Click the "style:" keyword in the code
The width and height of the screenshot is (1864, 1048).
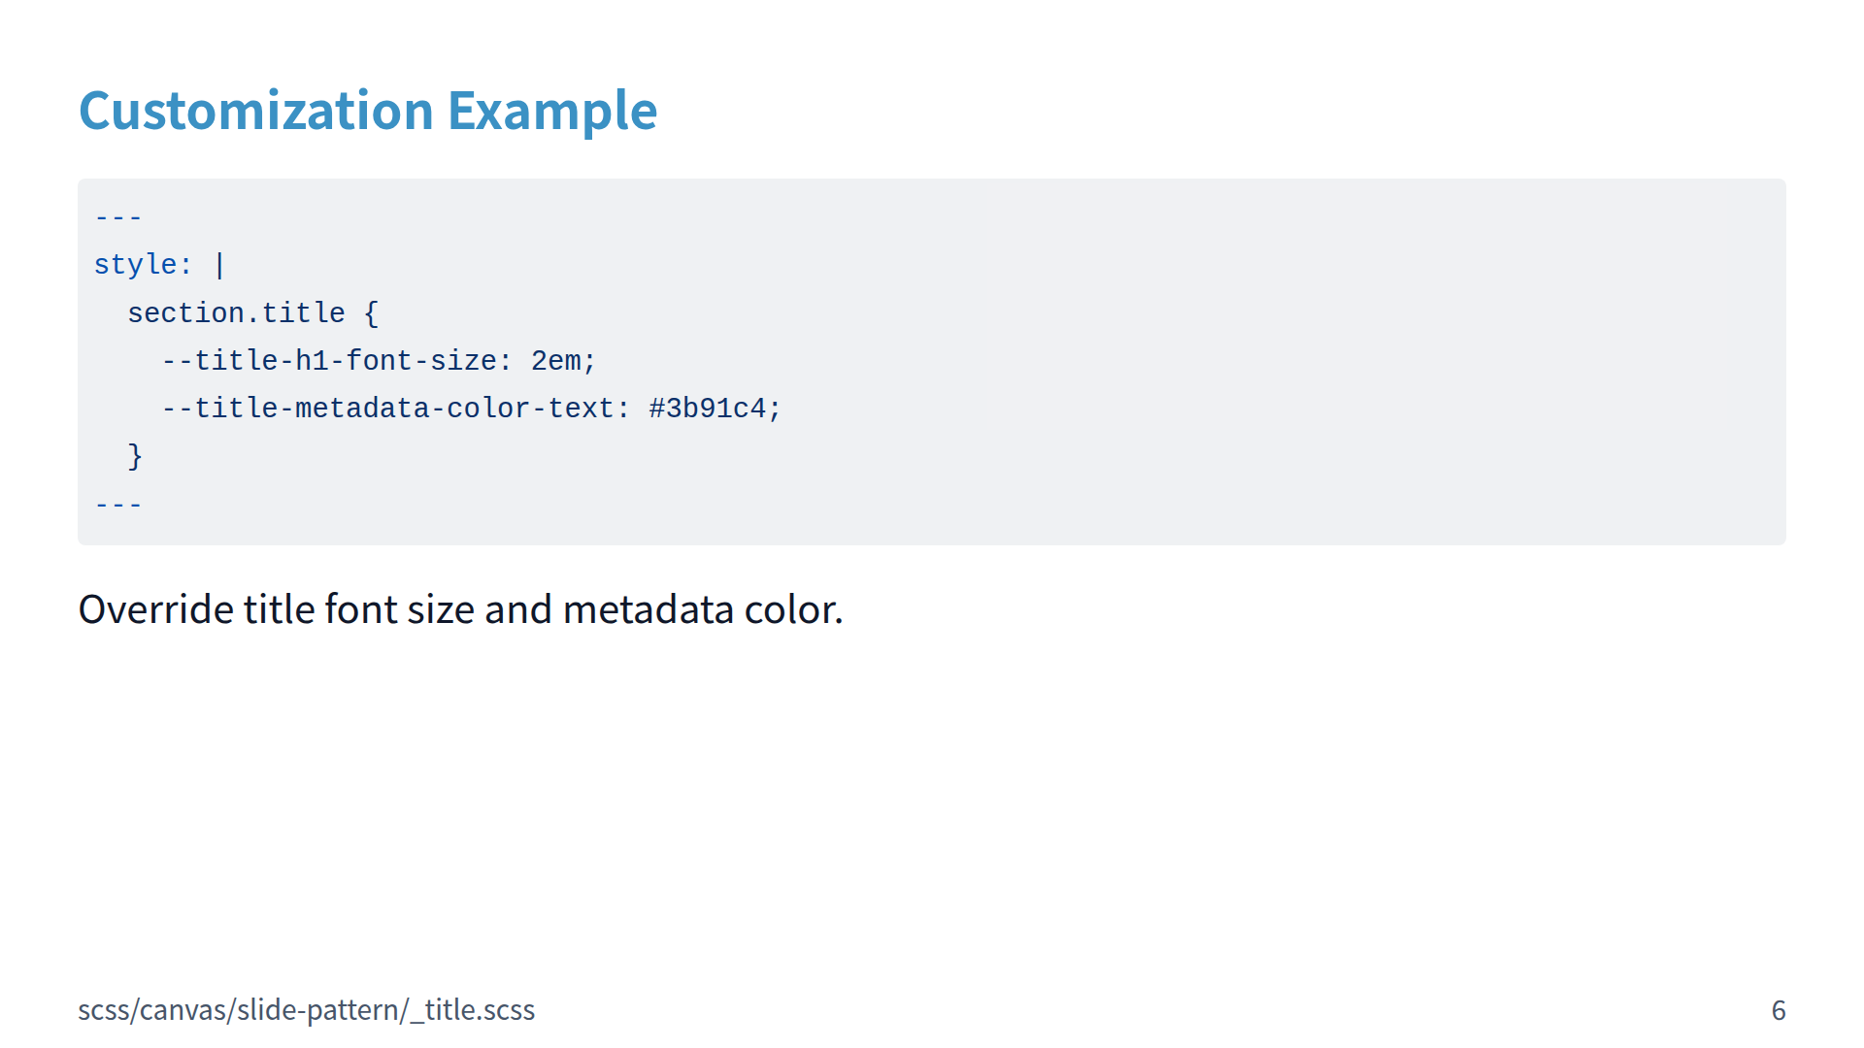pyautogui.click(x=143, y=265)
